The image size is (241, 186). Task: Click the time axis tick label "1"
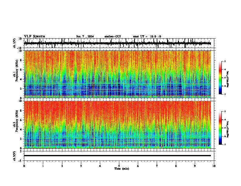43,166
